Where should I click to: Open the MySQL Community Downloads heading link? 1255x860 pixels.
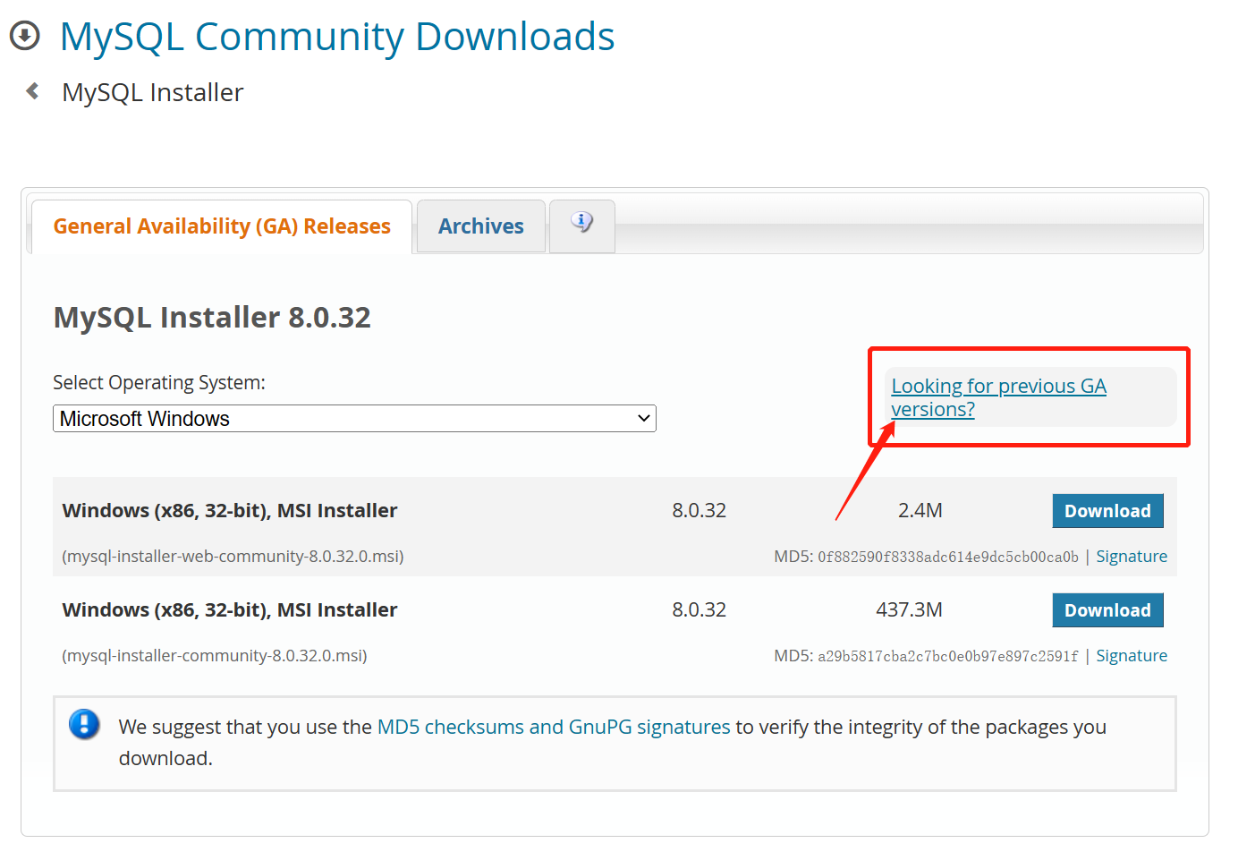(x=337, y=37)
